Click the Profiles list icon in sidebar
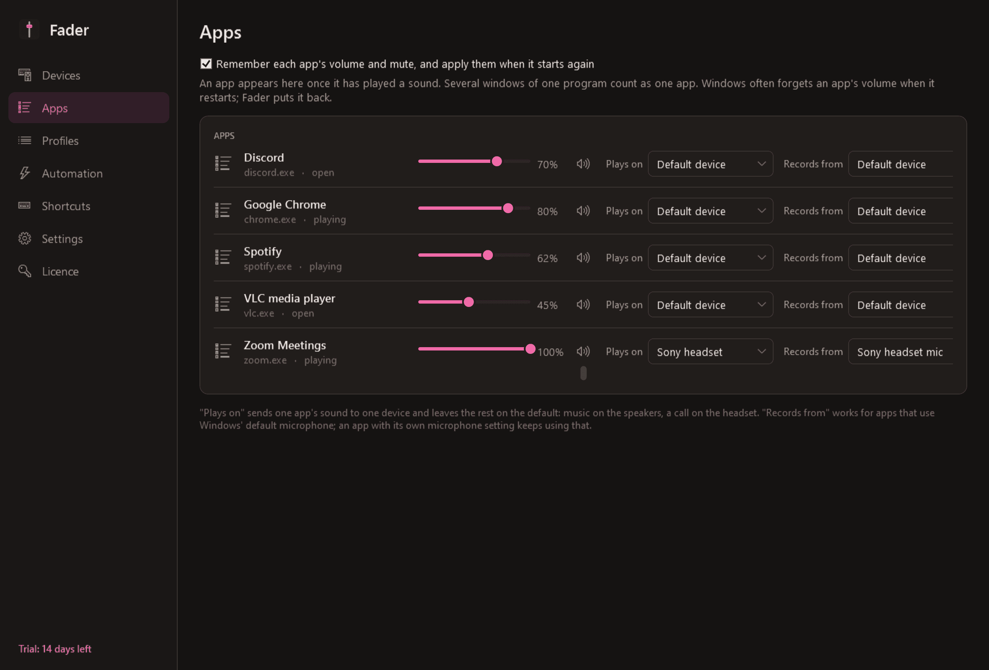Image resolution: width=989 pixels, height=670 pixels. click(x=25, y=141)
